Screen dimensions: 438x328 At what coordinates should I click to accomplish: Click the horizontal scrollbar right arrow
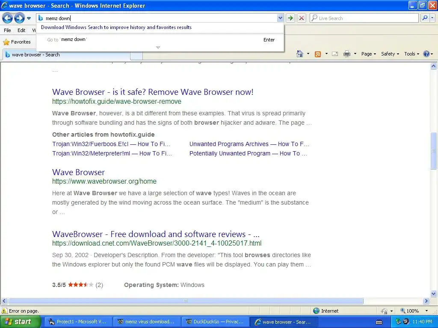(426, 301)
